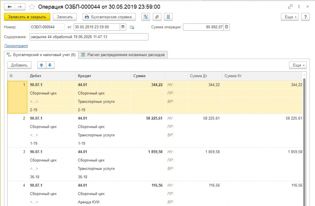The height and width of the screenshot is (206, 315).
Task: Click the posted status icon beside date
Action: pyautogui.click(x=132, y=27)
